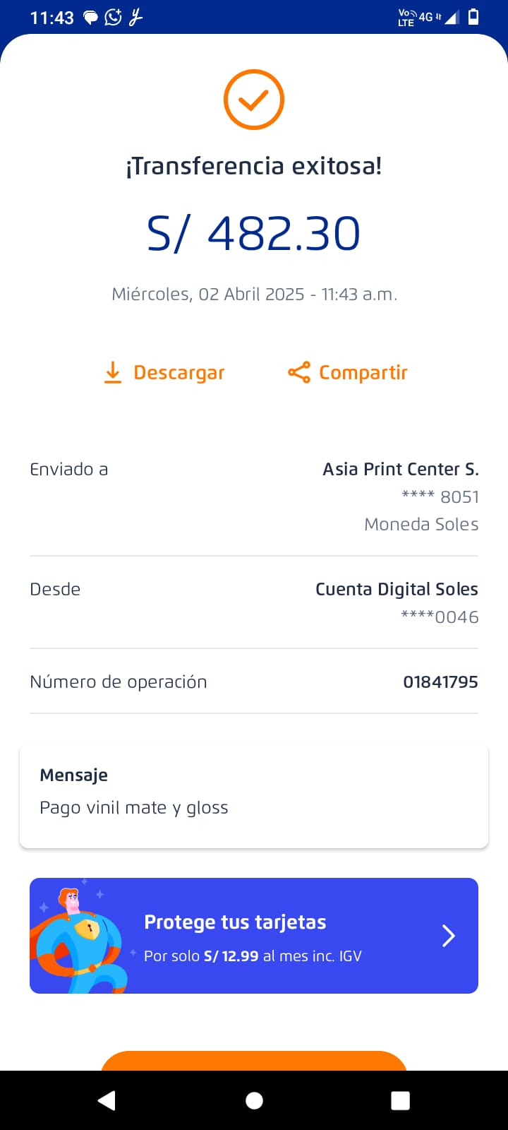Tap the WhatsApp notification icon
The height and width of the screenshot is (1130, 508).
coord(113,18)
